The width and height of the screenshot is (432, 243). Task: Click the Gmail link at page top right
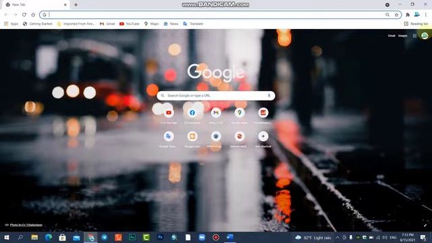pyautogui.click(x=391, y=36)
